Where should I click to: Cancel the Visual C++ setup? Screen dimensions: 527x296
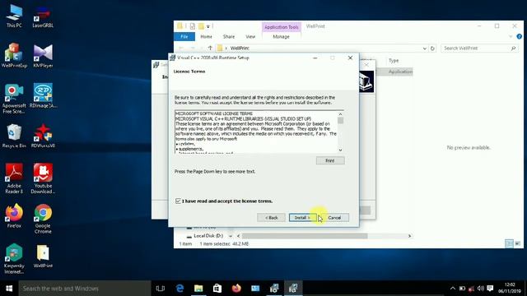coord(334,217)
